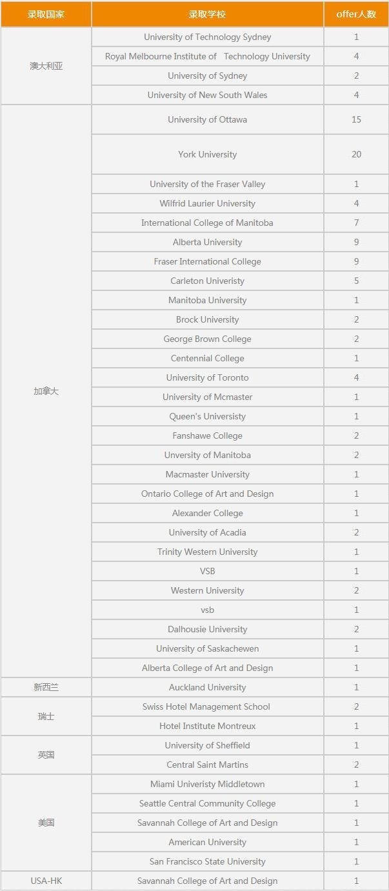This screenshot has width=389, height=891.
Task: Click the 录取学校 column header
Action: click(x=207, y=14)
